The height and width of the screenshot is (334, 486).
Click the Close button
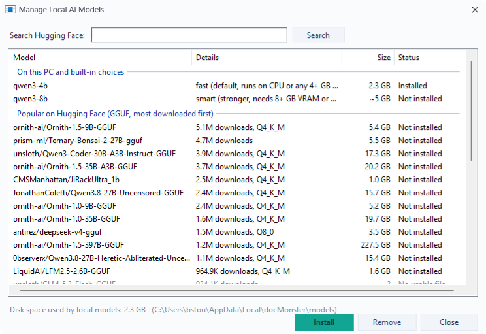pyautogui.click(x=449, y=322)
